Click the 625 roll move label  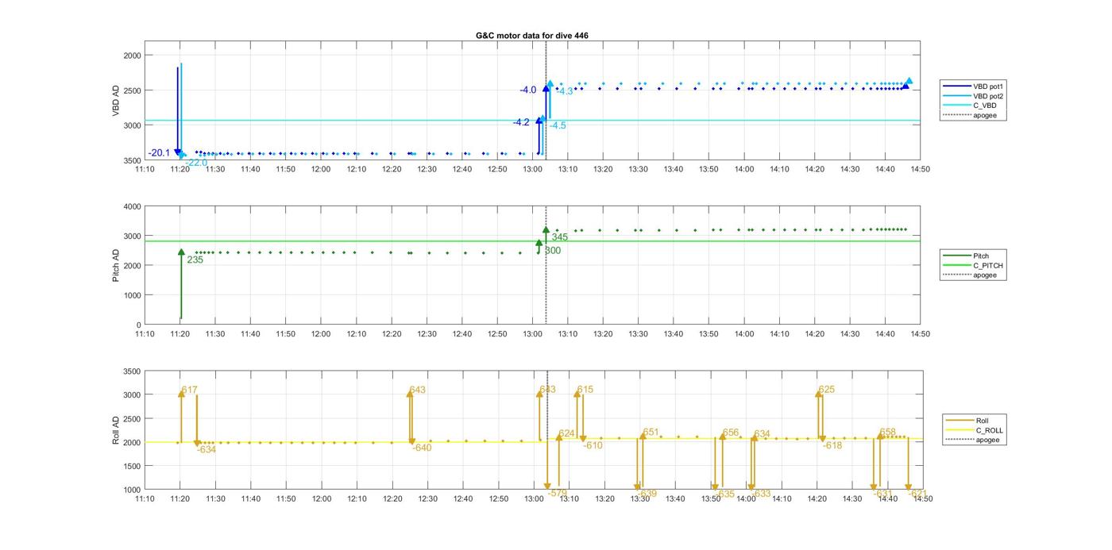[827, 390]
